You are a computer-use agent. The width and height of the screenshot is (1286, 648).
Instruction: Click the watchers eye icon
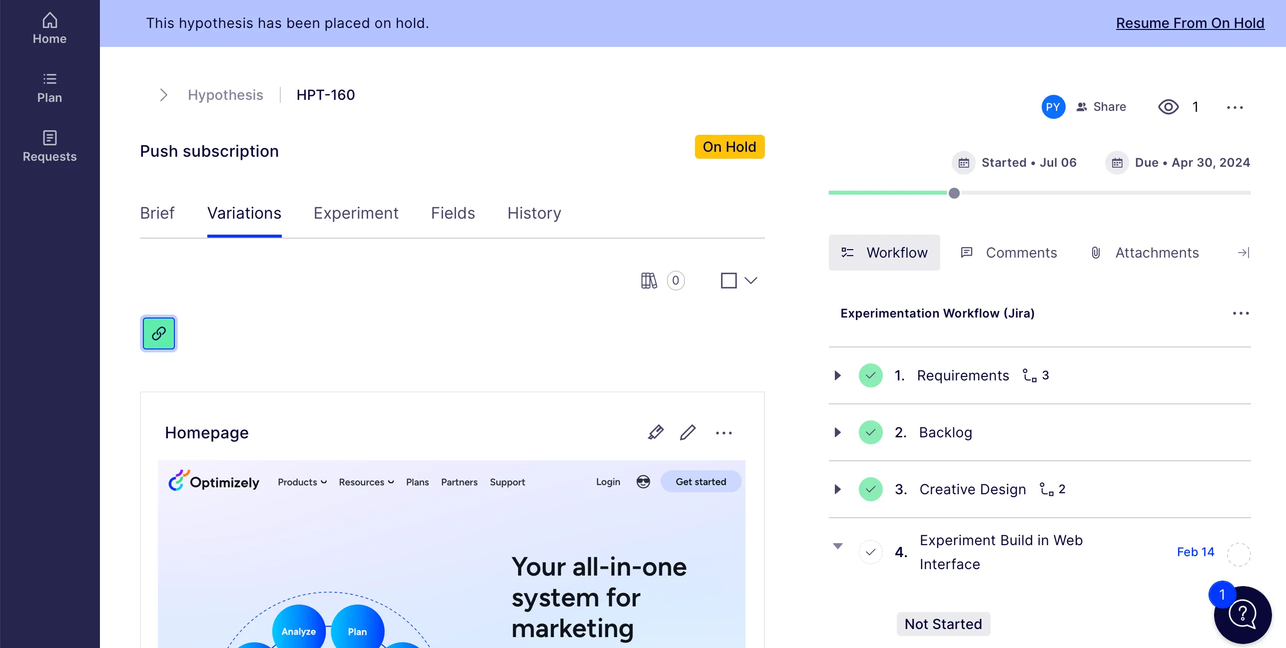(1168, 107)
